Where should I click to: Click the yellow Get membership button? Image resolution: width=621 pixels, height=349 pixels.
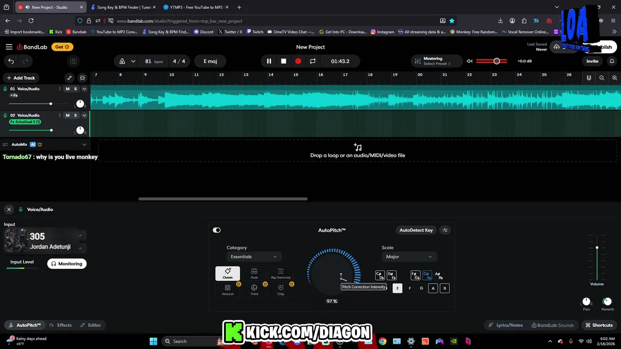(x=62, y=47)
